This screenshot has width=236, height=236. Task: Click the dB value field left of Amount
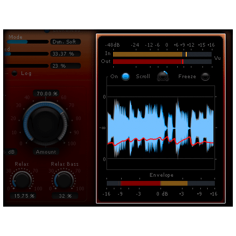pyautogui.click(x=10, y=152)
